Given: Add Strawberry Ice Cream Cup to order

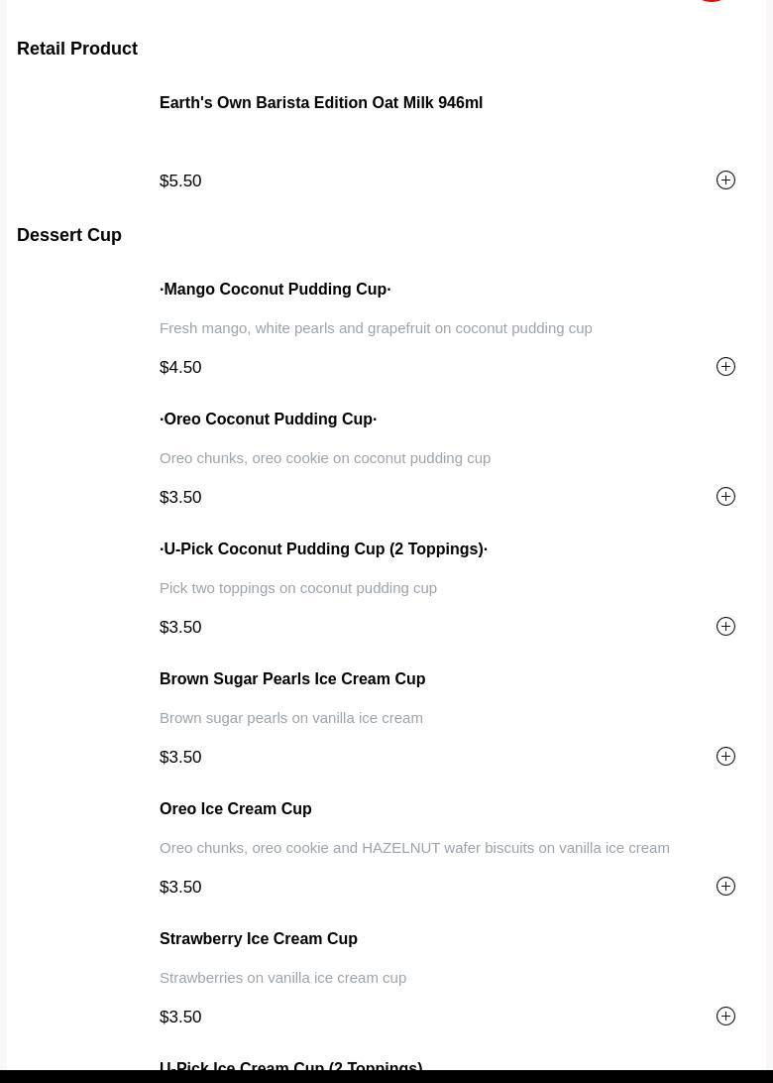Looking at the screenshot, I should coord(725,1017).
